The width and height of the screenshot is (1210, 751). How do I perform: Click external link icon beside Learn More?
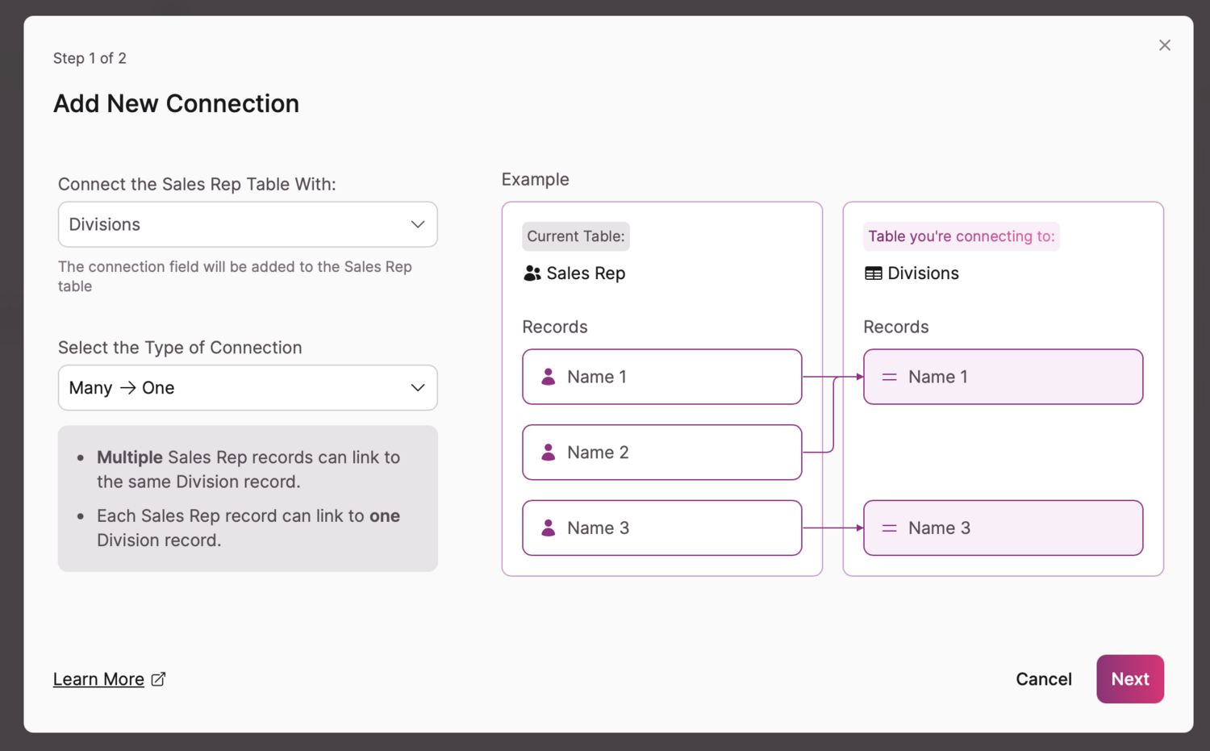point(159,679)
